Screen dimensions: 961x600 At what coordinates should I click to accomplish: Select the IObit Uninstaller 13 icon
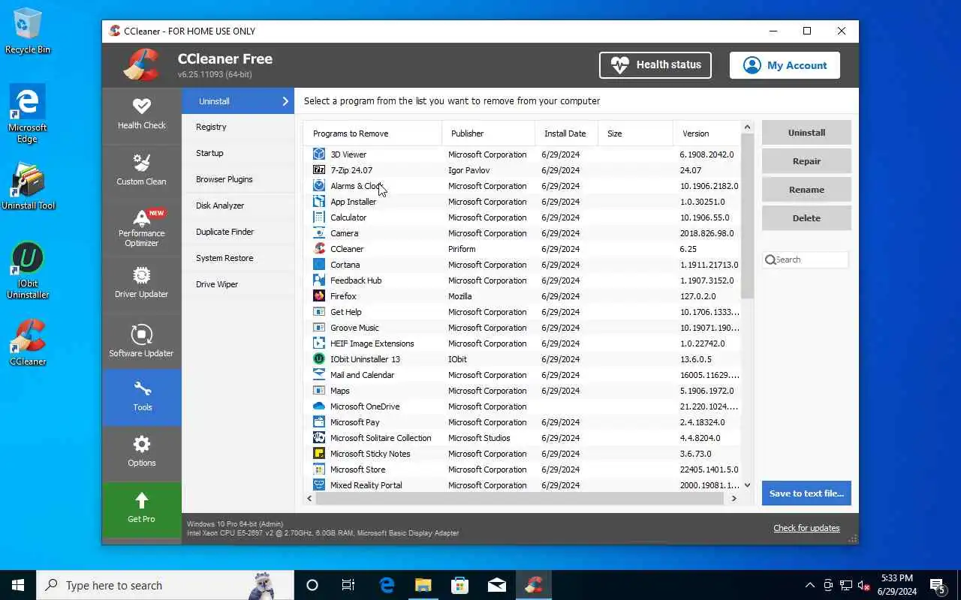click(x=319, y=359)
